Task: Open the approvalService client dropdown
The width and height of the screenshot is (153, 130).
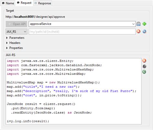Action: [82, 24]
